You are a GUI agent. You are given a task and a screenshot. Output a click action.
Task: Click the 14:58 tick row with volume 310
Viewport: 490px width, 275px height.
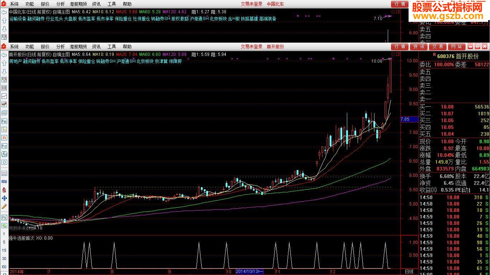point(454,197)
